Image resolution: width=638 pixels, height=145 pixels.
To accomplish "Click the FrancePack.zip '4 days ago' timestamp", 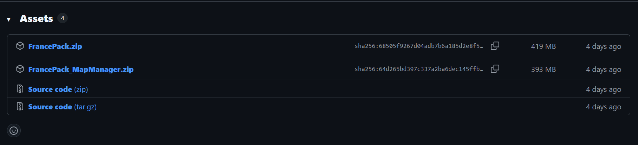I will pyautogui.click(x=603, y=46).
